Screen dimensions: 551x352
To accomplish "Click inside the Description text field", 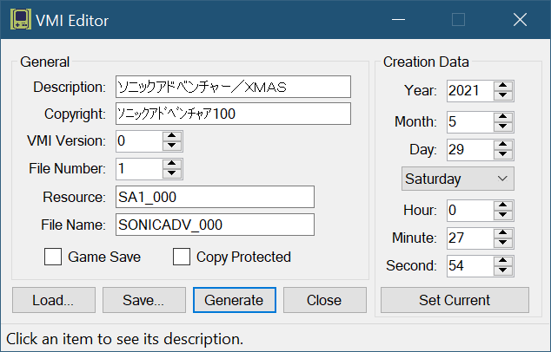I will pos(232,87).
